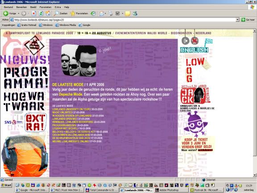The width and height of the screenshot is (257, 193).
Task: Click the green Refresh icon
Action: 41,13
